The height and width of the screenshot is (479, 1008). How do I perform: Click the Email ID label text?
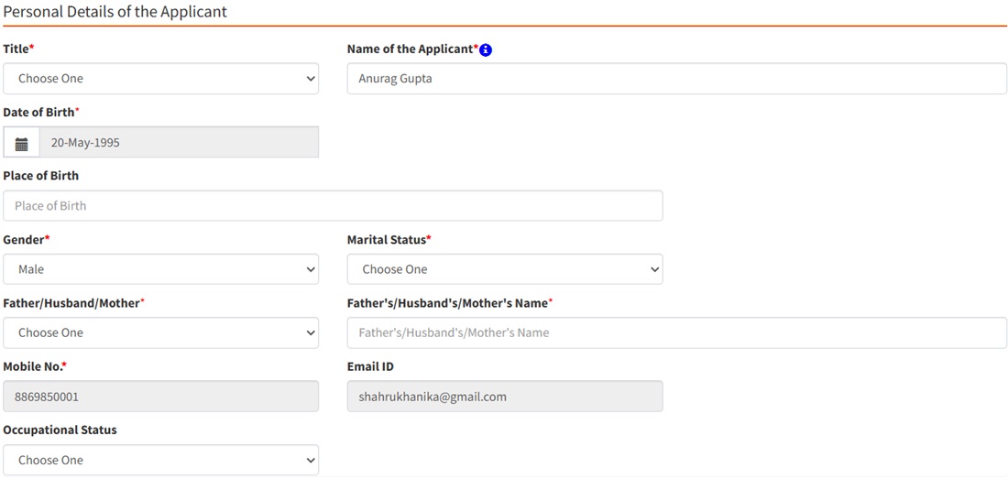coord(372,366)
